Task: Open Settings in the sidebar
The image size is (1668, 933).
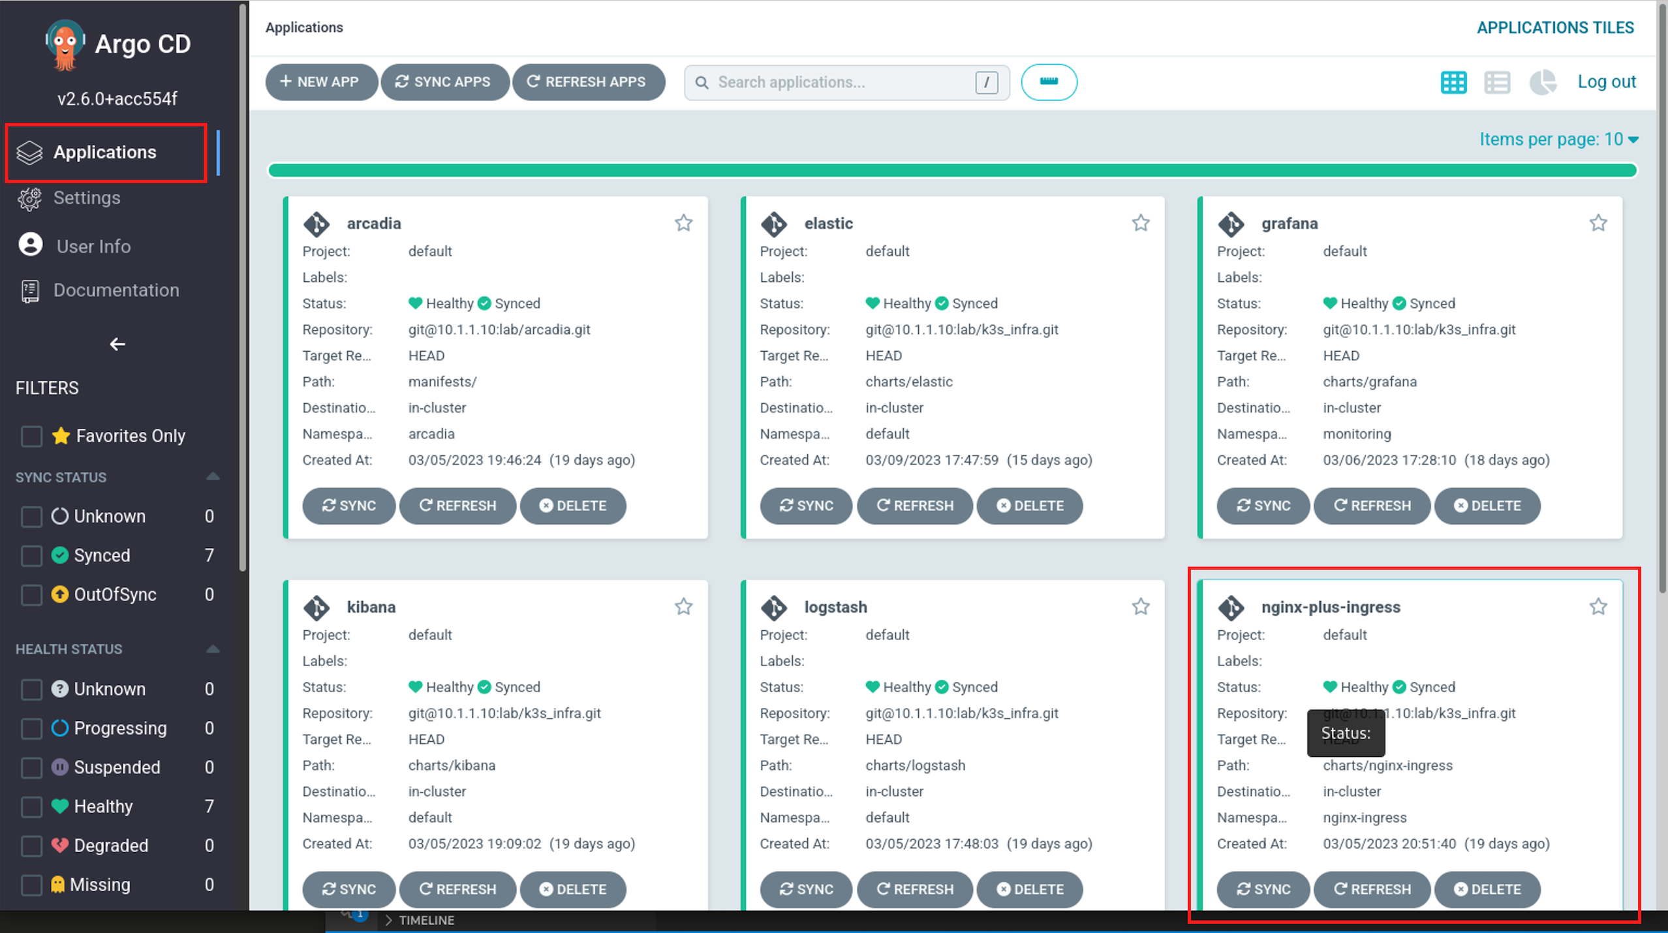Action: click(x=87, y=198)
